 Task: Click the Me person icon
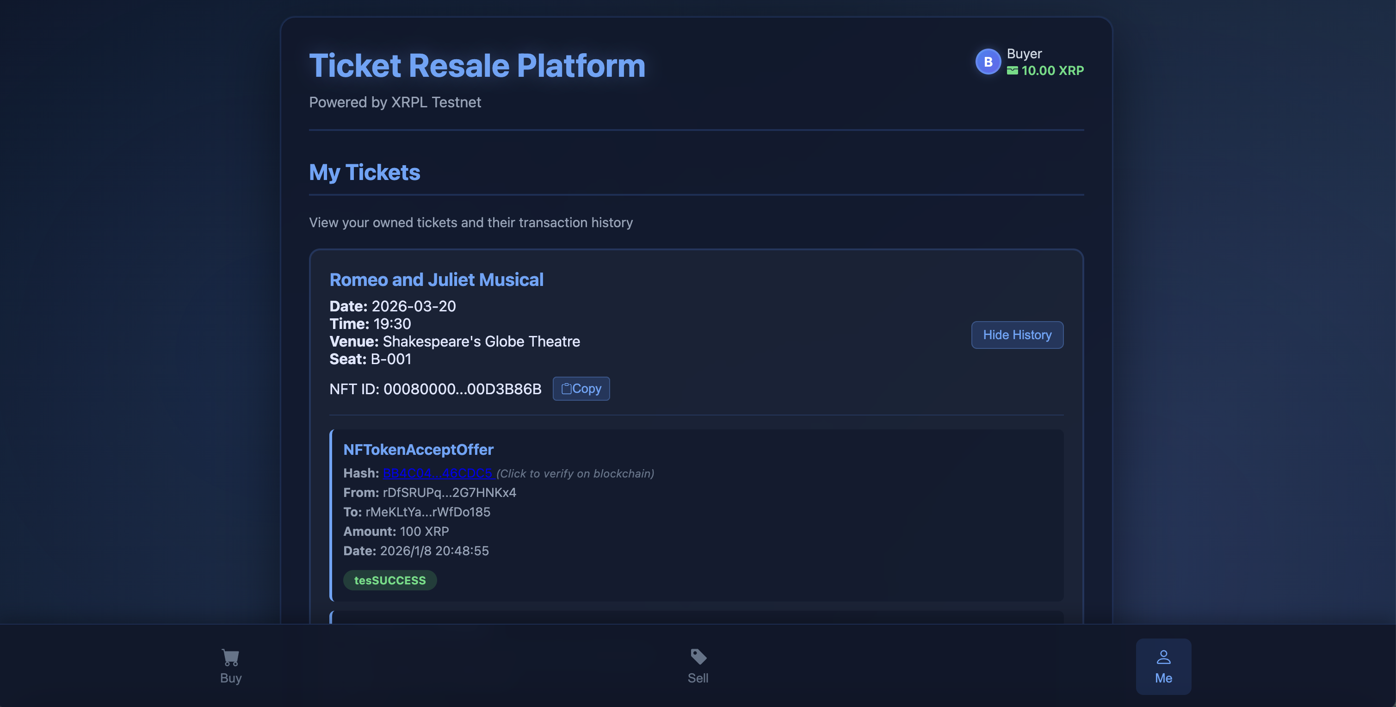point(1163,657)
